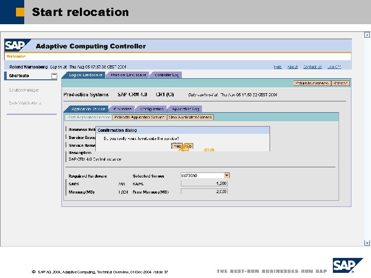The width and height of the screenshot is (371, 278).
Task: Click scrollbar up arrow at top right
Action: pos(367,35)
